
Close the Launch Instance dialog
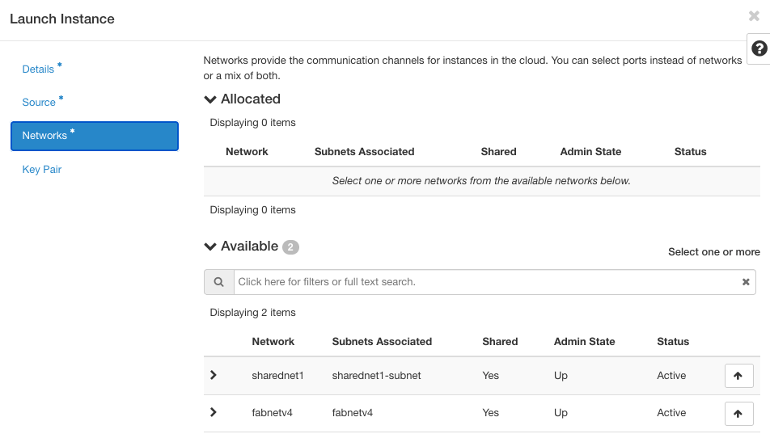(x=754, y=16)
